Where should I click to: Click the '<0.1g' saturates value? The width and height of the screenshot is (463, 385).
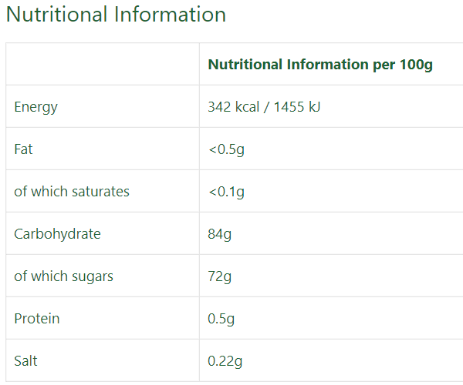click(x=226, y=192)
